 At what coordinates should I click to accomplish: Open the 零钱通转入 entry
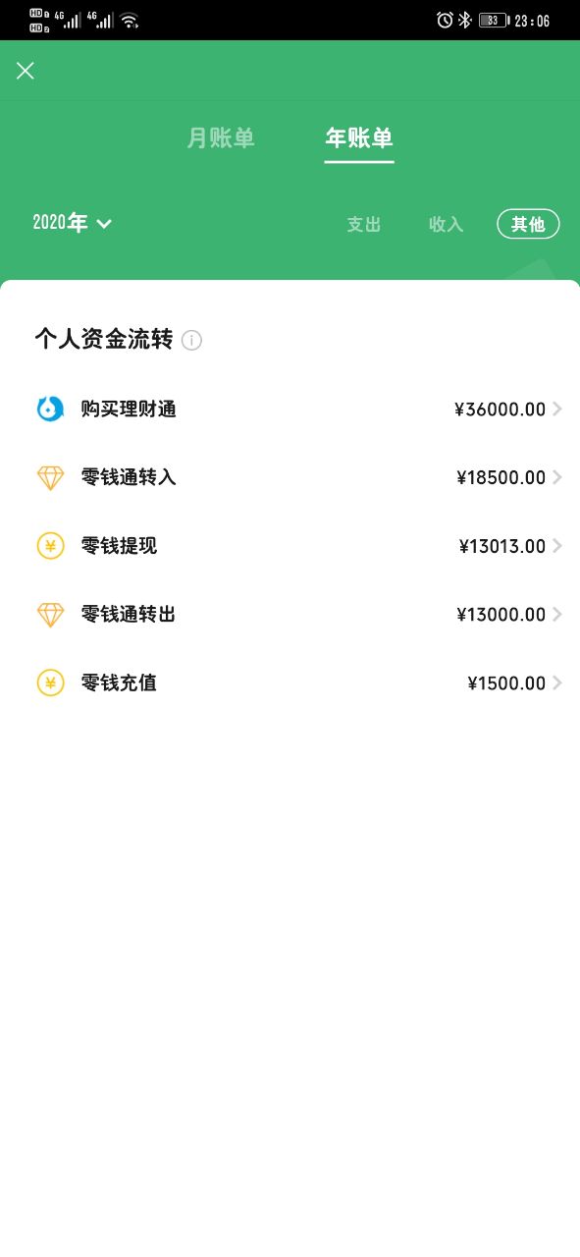pos(290,477)
